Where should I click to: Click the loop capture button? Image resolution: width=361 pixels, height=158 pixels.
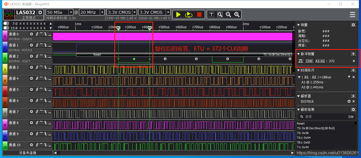[189, 15]
